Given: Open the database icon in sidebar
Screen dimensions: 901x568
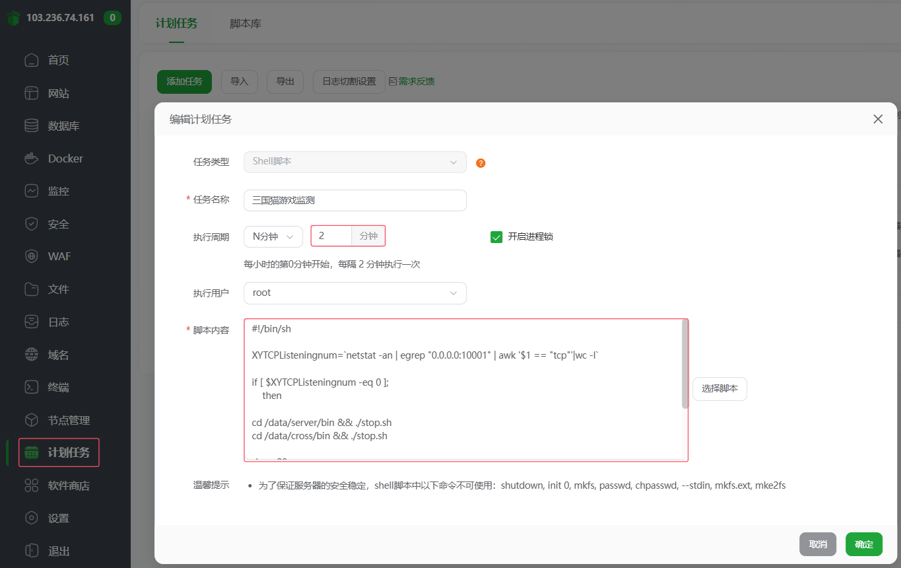Looking at the screenshot, I should 32,125.
